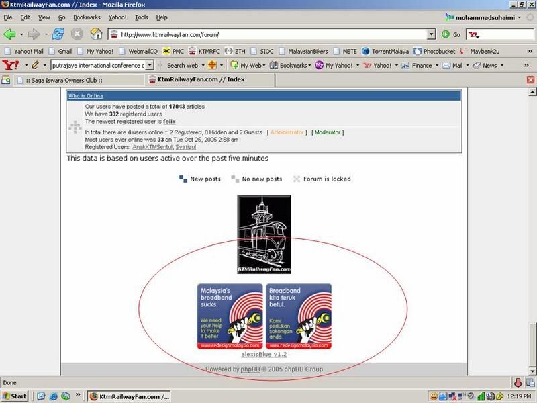Open the Search Web dropdown arrow
The height and width of the screenshot is (403, 537).
tap(203, 65)
